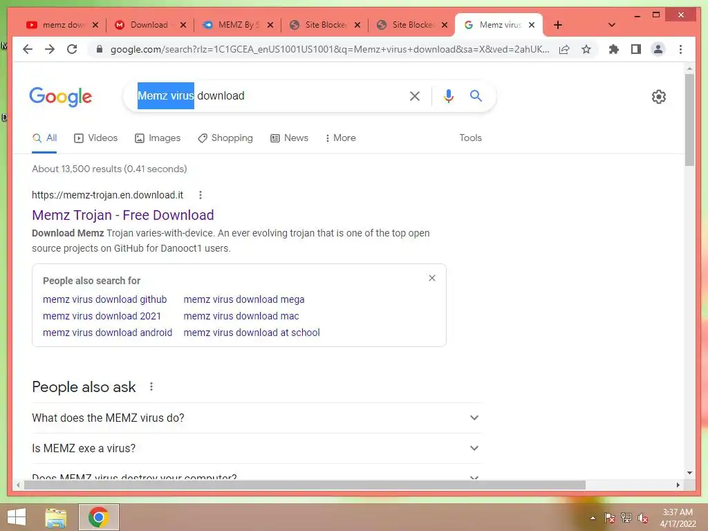Open File Explorer from the taskbar

click(x=56, y=517)
